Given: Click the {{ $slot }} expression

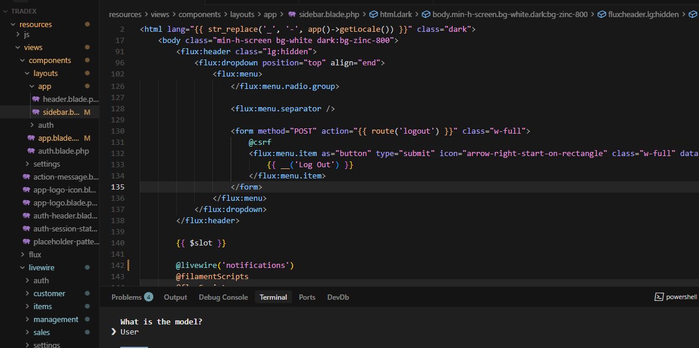Looking at the screenshot, I should coord(201,243).
